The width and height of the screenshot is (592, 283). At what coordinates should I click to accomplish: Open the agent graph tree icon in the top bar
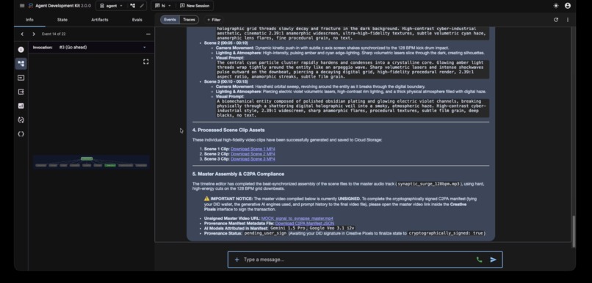click(132, 6)
